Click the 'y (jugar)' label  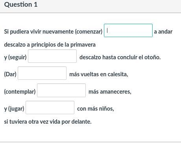tap(14, 109)
